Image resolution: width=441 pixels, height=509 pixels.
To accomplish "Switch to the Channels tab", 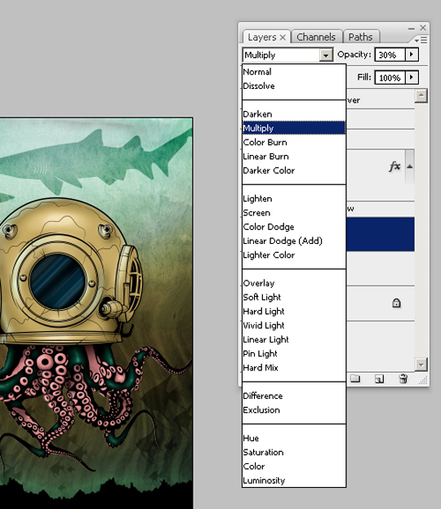I will [316, 37].
